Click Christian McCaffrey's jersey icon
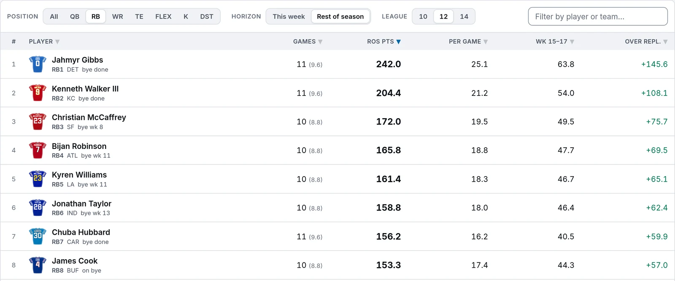The height and width of the screenshot is (281, 675). [x=38, y=122]
